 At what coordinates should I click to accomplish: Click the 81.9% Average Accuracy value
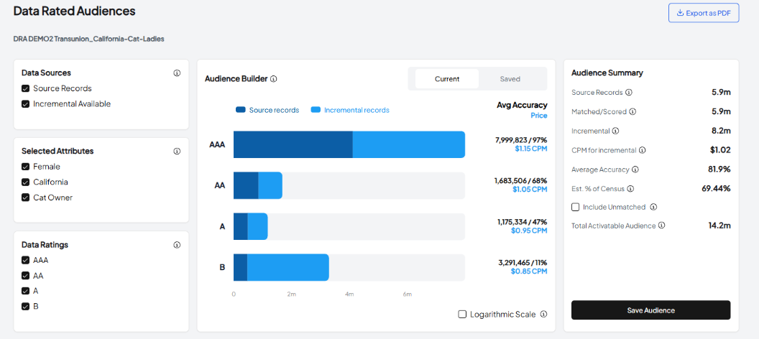point(719,169)
